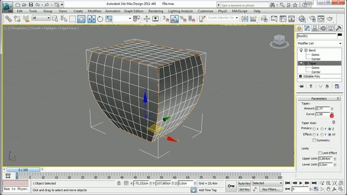Click Remove modifier trash icon
The image size is (347, 195).
coord(327,86)
